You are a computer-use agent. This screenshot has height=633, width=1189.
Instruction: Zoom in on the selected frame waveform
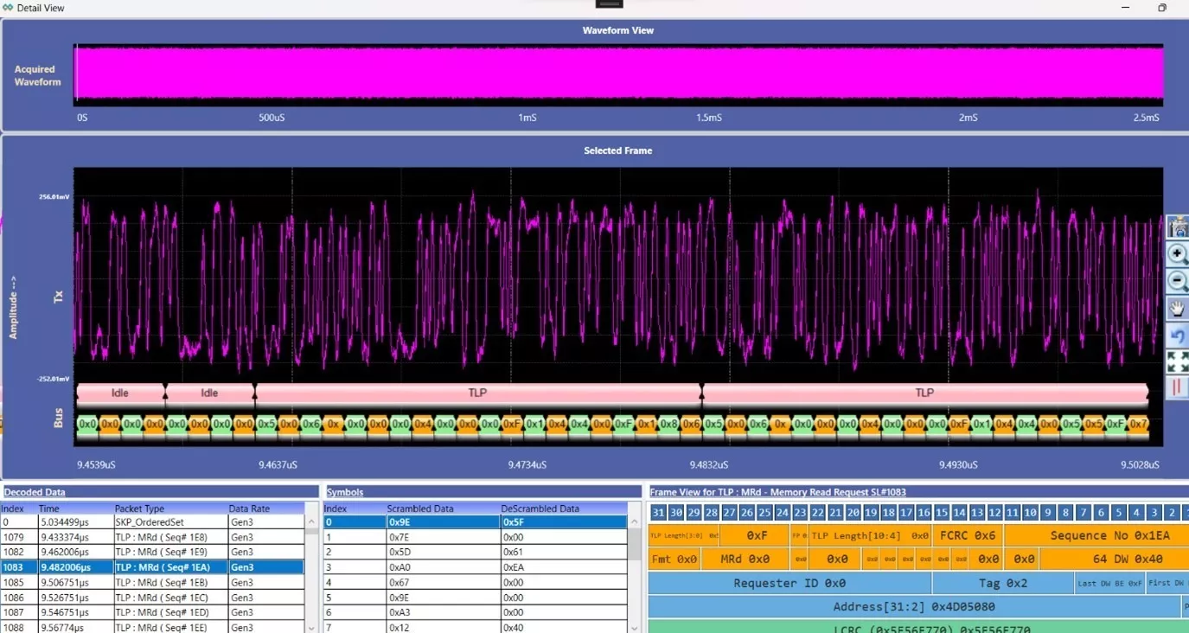(x=1177, y=254)
